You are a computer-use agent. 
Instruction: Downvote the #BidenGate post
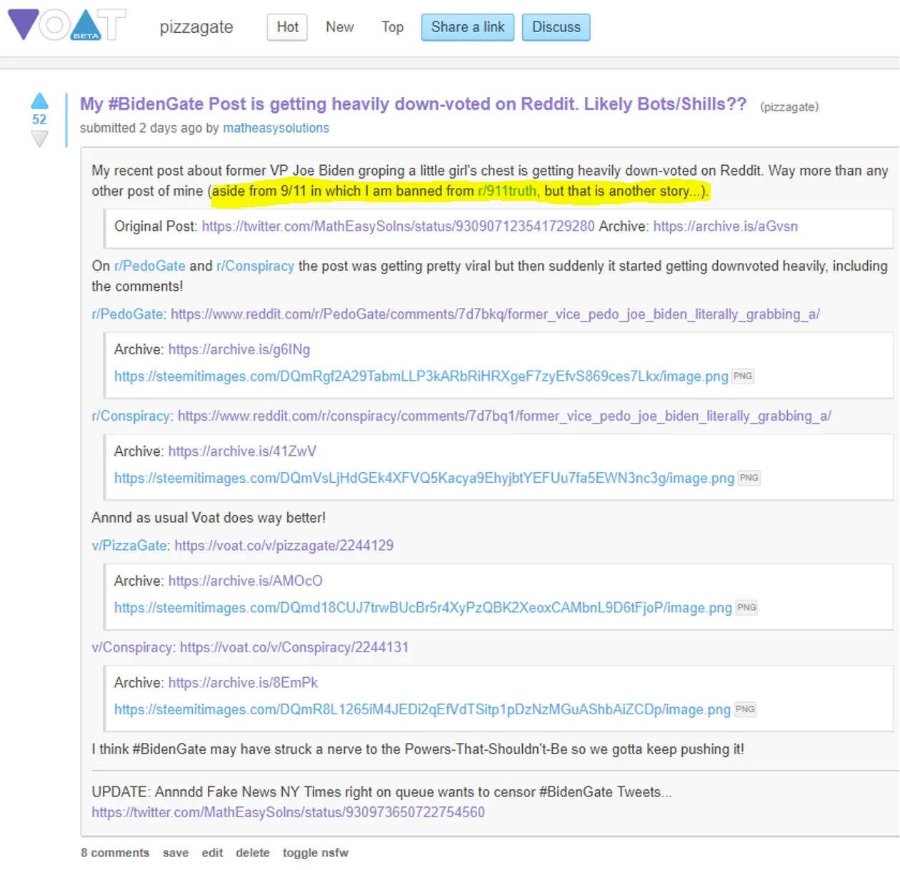tap(40, 139)
